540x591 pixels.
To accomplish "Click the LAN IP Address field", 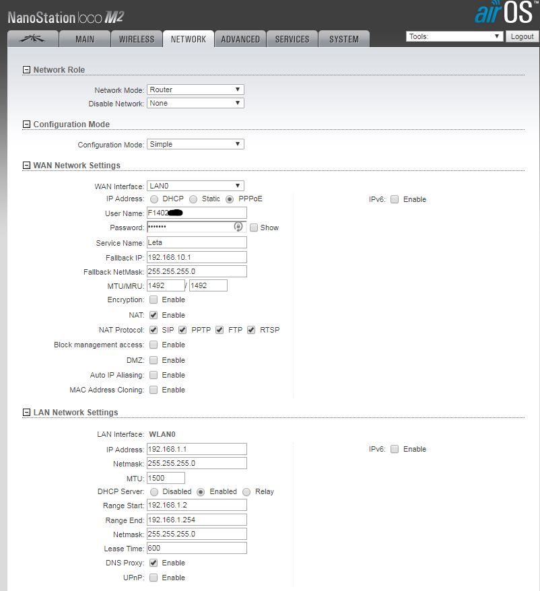I will (197, 449).
